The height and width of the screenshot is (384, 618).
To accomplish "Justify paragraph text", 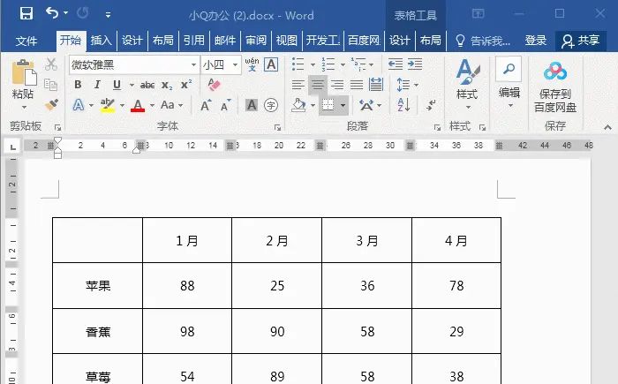I will click(x=357, y=85).
